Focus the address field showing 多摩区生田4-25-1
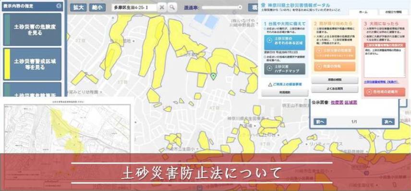Screen dimensions: 411x191 134,8
